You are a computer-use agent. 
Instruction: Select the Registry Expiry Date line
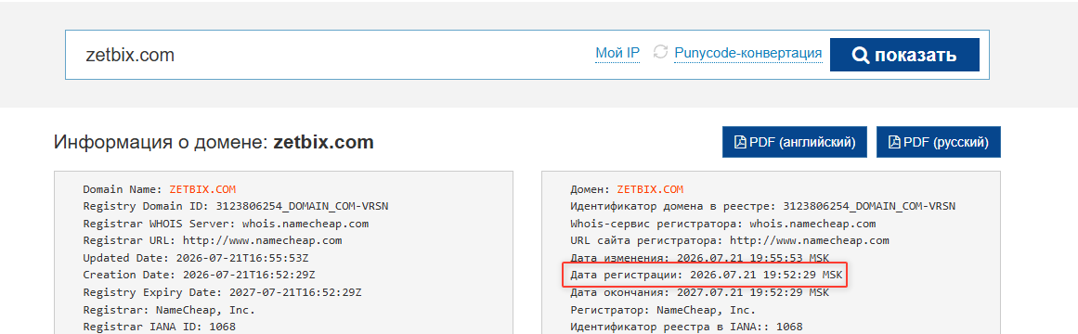pos(222,292)
